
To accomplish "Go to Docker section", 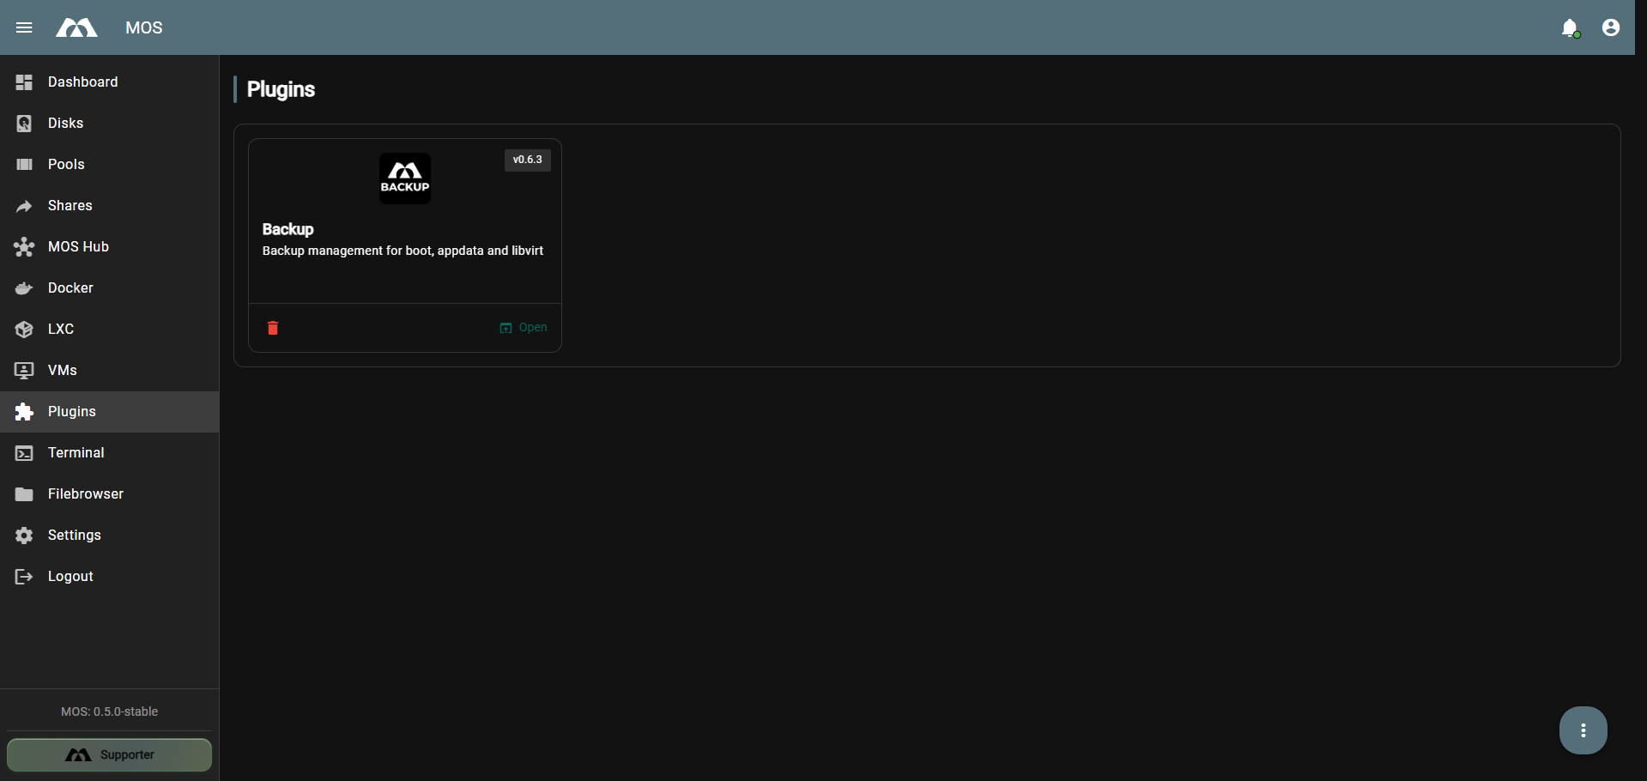I will coord(109,288).
